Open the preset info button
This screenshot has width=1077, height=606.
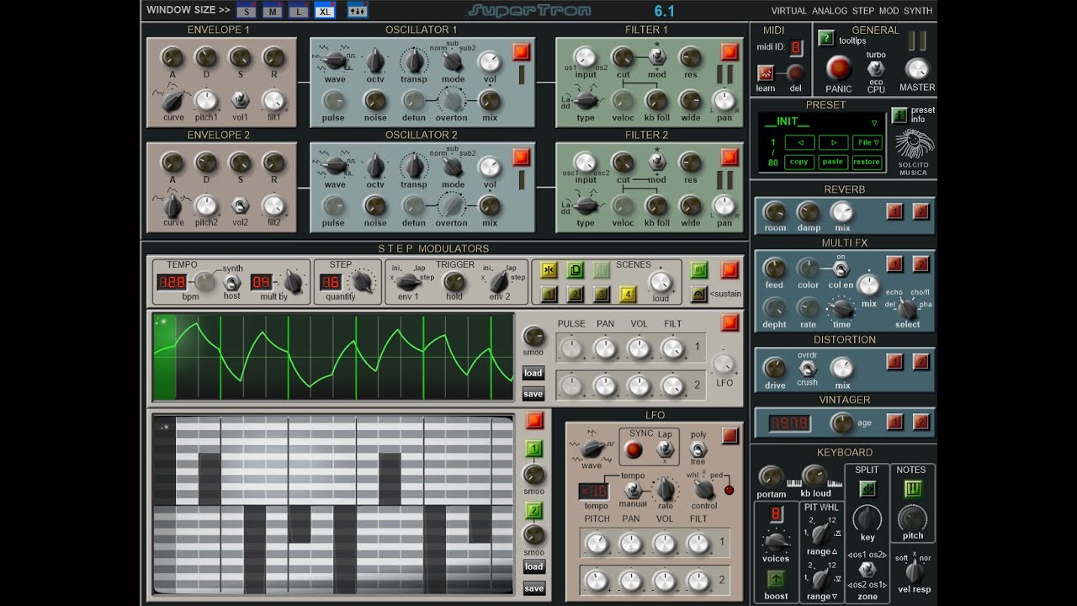pos(899,115)
